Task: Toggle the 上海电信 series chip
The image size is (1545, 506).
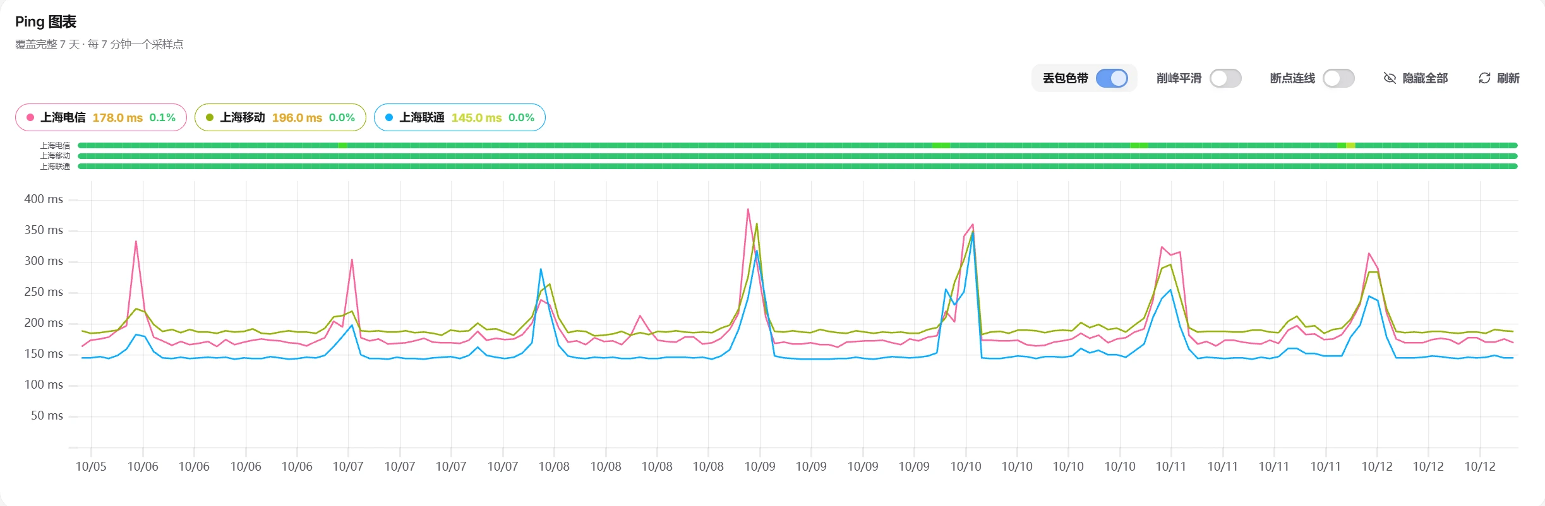Action: point(101,117)
